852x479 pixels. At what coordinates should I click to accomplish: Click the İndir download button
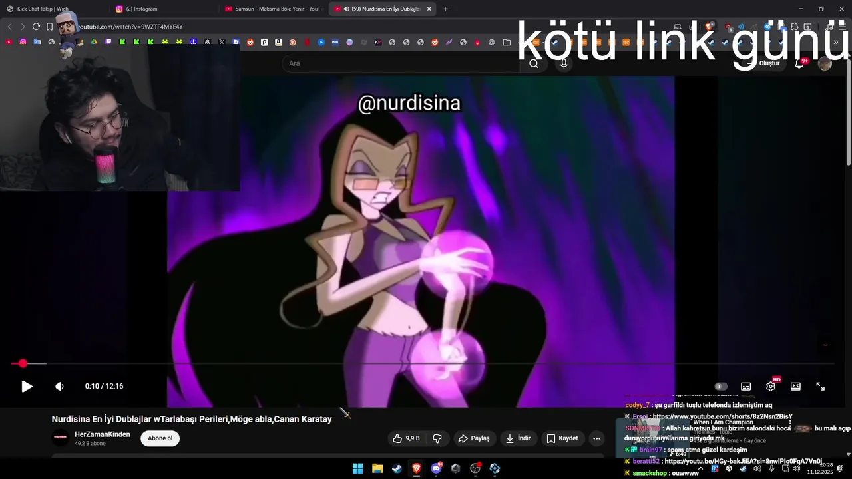[518, 438]
